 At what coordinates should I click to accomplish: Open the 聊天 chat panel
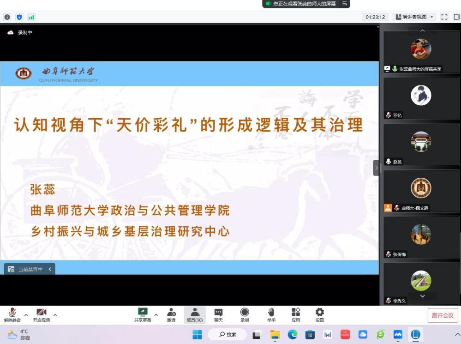click(x=218, y=314)
